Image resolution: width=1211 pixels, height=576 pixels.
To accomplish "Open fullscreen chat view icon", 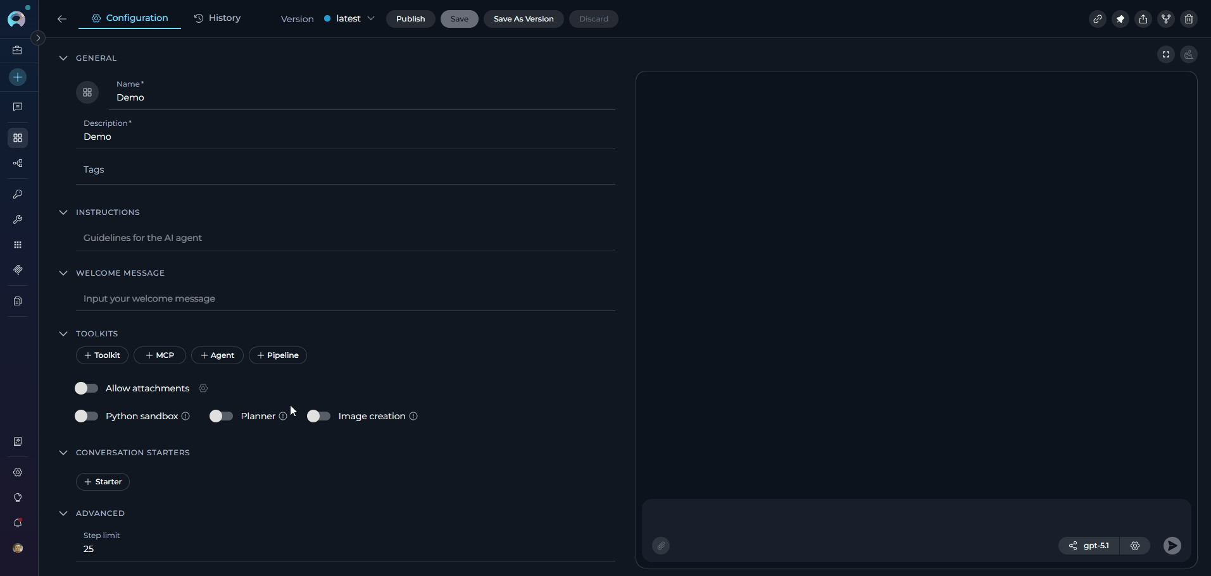I will pyautogui.click(x=1165, y=54).
